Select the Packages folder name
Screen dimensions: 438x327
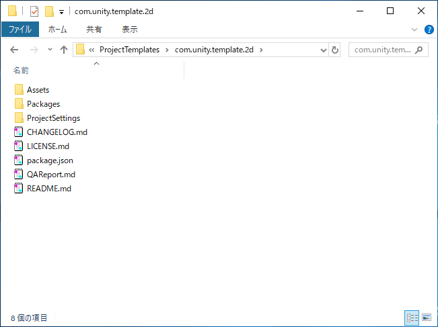point(43,104)
